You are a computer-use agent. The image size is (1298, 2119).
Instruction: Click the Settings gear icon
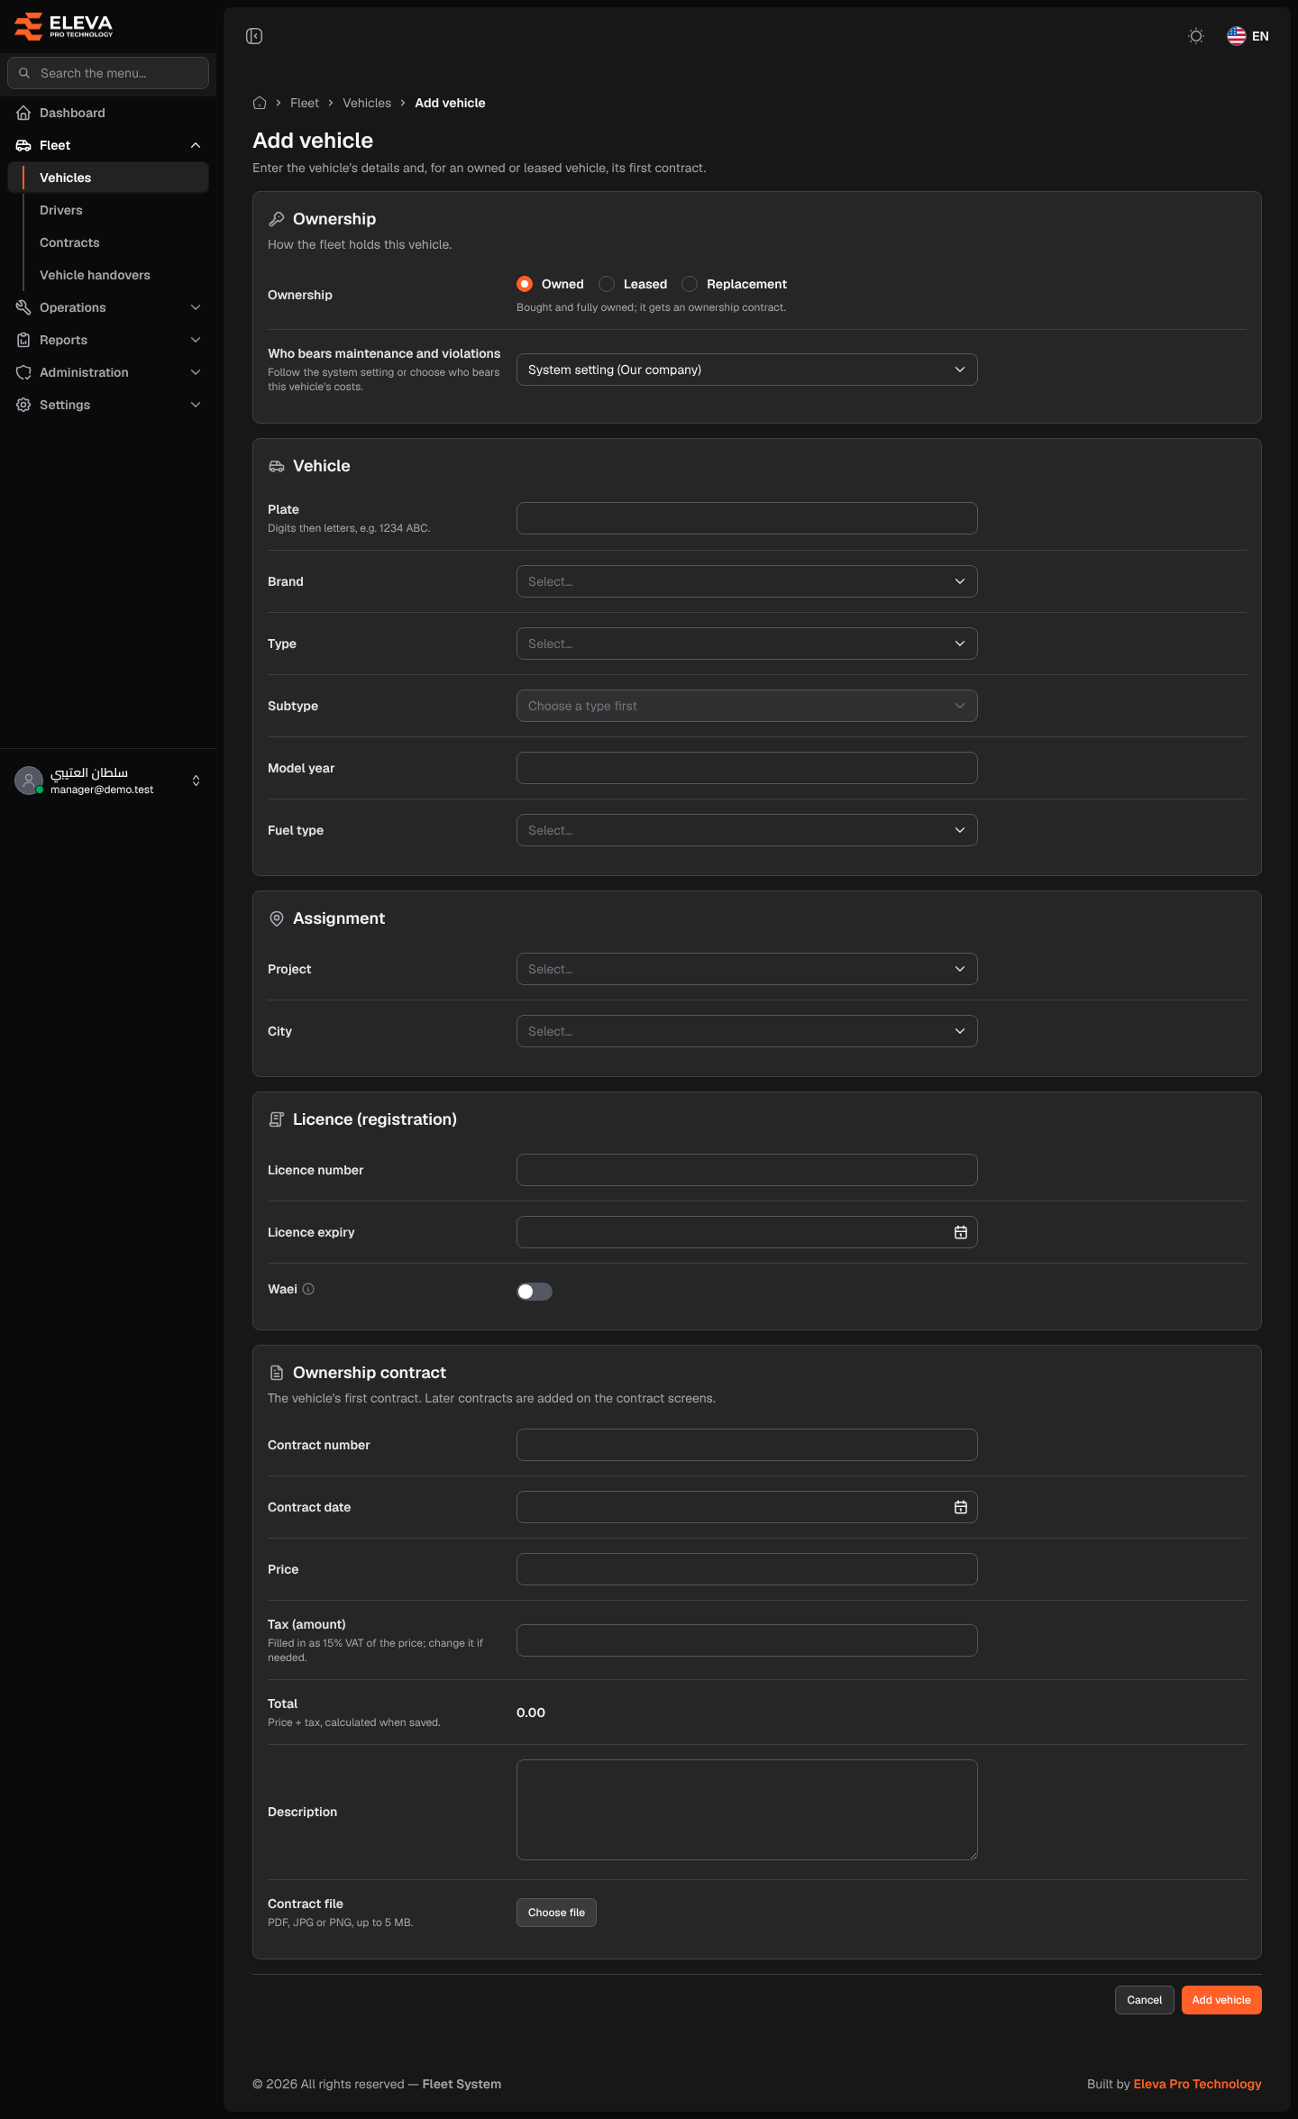click(x=23, y=405)
